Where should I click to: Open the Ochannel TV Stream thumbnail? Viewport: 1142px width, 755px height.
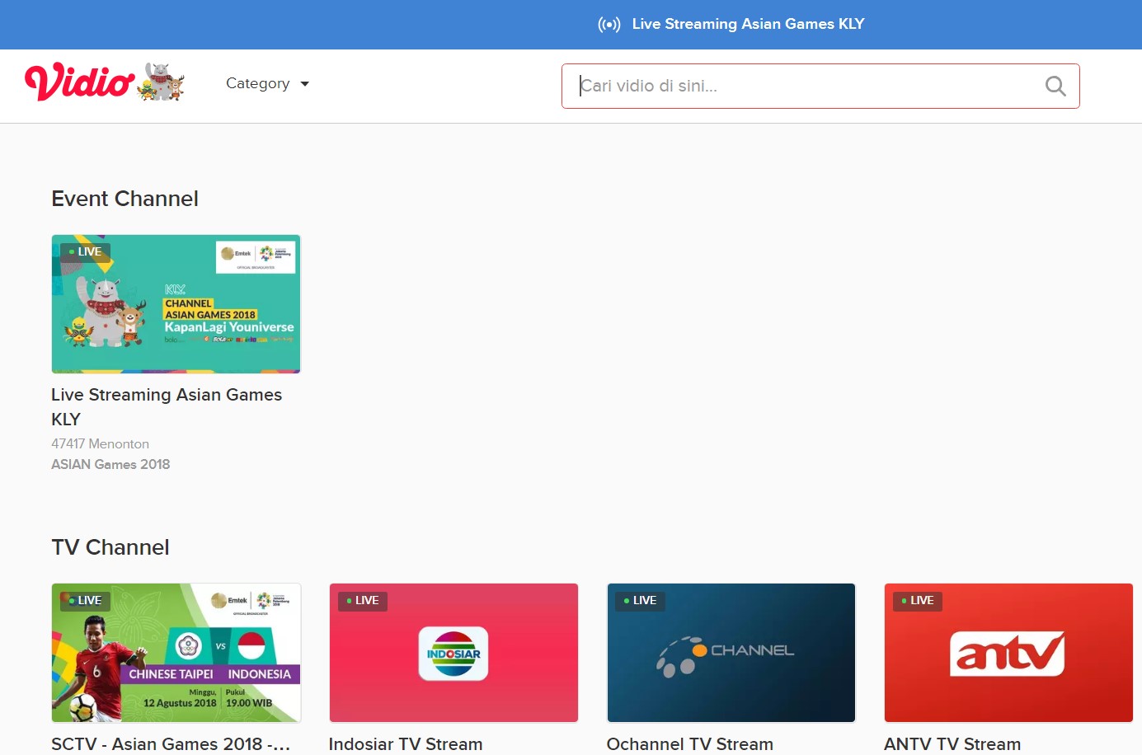pos(731,653)
